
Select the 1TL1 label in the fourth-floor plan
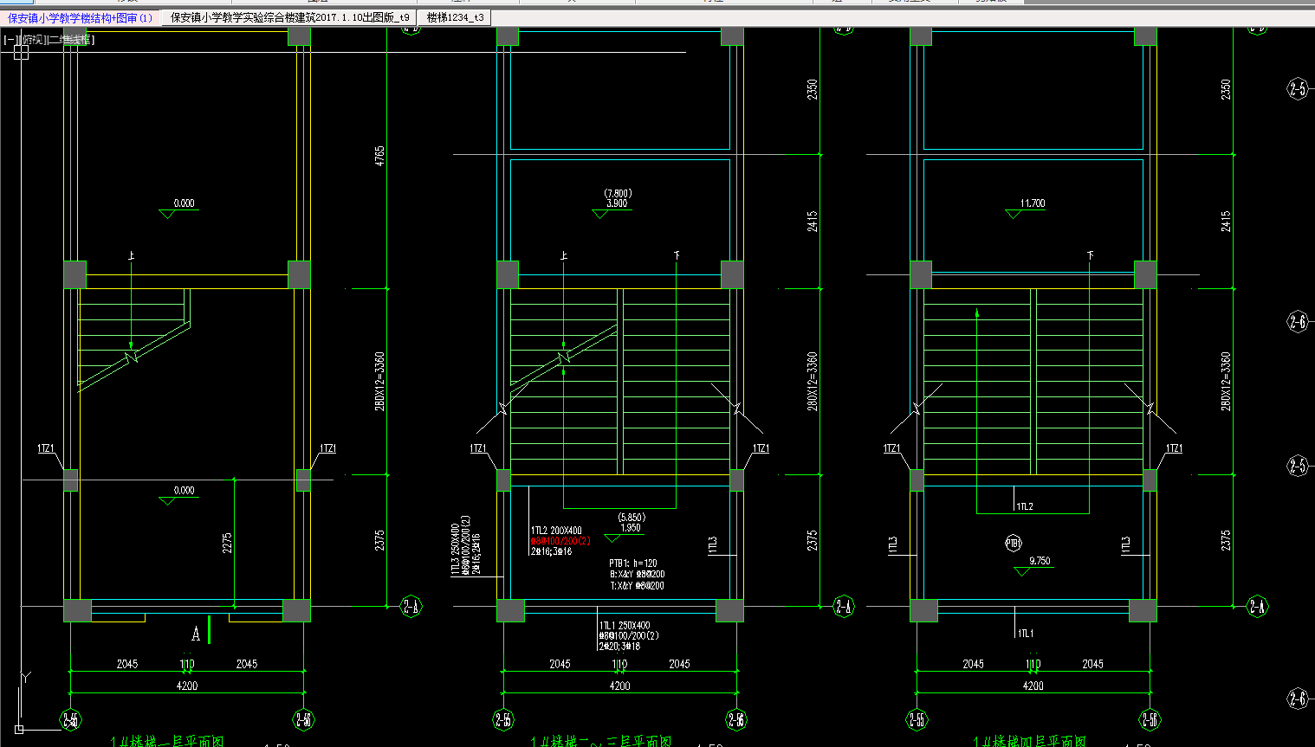click(1025, 634)
